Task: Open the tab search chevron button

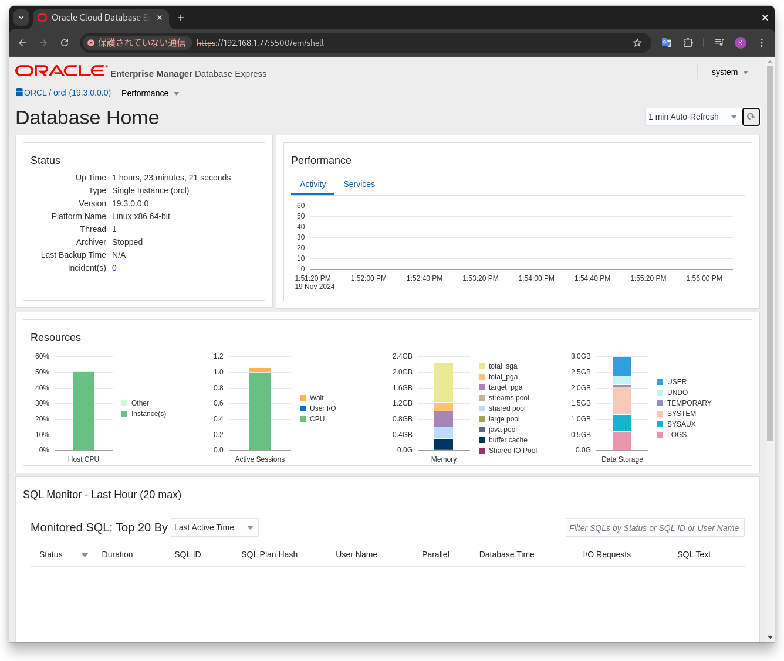Action: (21, 18)
